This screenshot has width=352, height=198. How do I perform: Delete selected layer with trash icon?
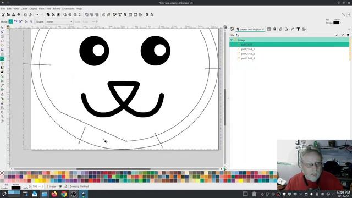348,35
